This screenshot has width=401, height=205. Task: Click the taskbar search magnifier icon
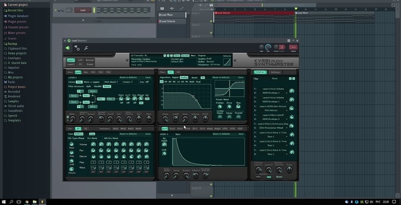pos(11,202)
